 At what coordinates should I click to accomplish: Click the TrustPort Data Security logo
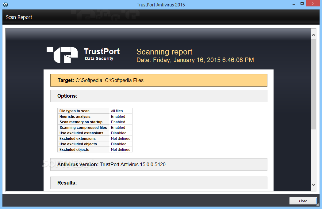tap(83, 55)
